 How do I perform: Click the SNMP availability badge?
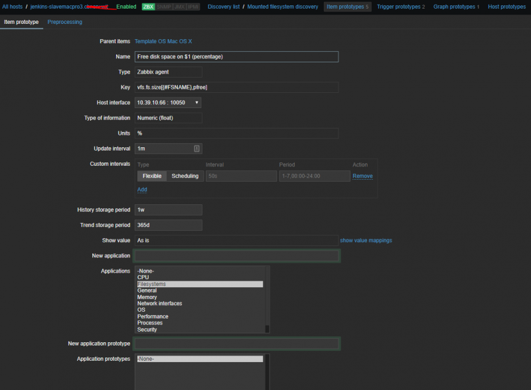point(164,7)
